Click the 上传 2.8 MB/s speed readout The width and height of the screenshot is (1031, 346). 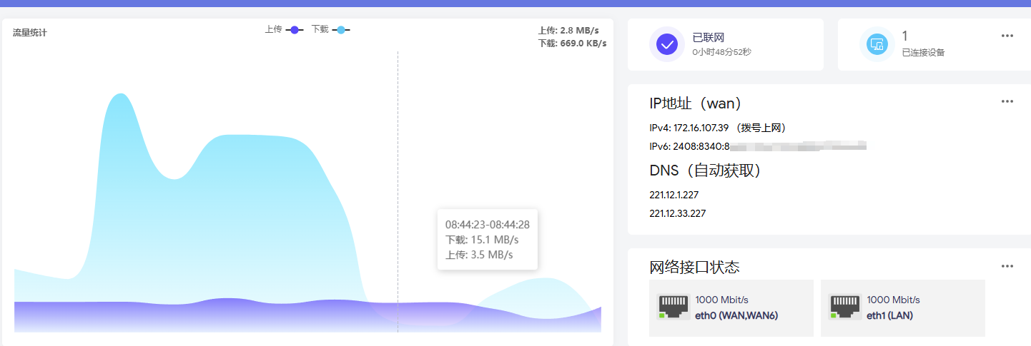tap(568, 31)
